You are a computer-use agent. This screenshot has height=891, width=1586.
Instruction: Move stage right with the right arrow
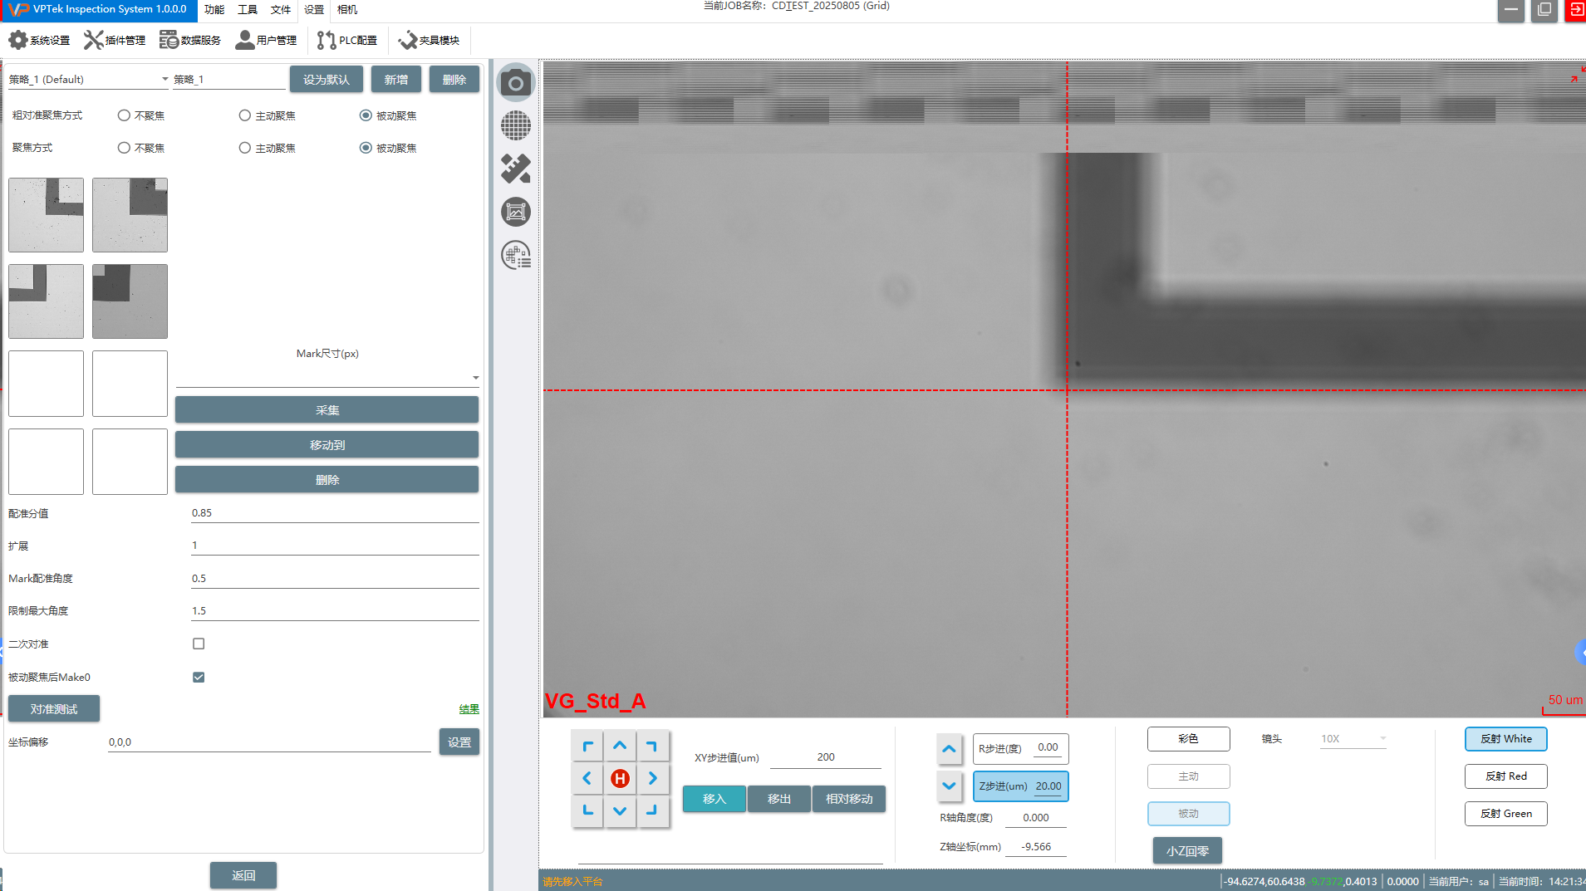(652, 779)
